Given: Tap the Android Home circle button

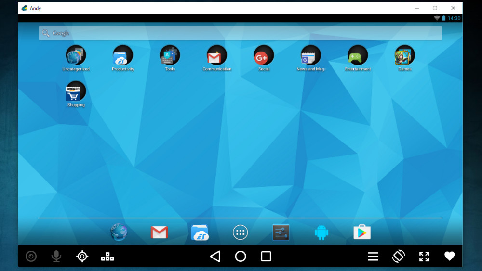Looking at the screenshot, I should (x=241, y=256).
